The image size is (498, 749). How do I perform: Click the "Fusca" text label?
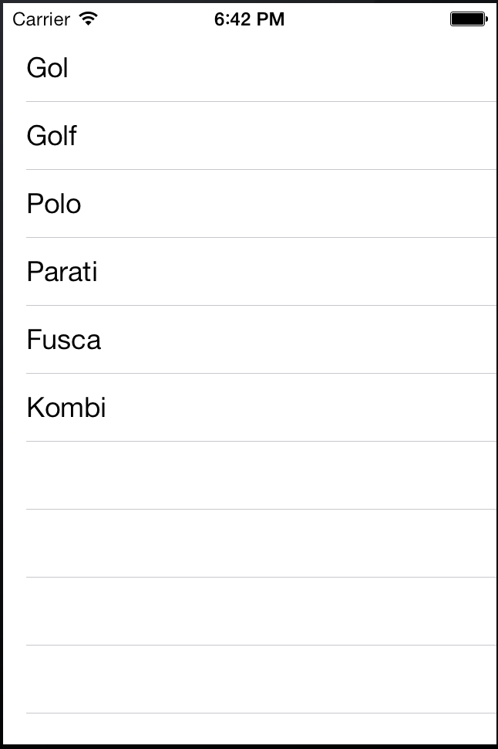click(63, 340)
